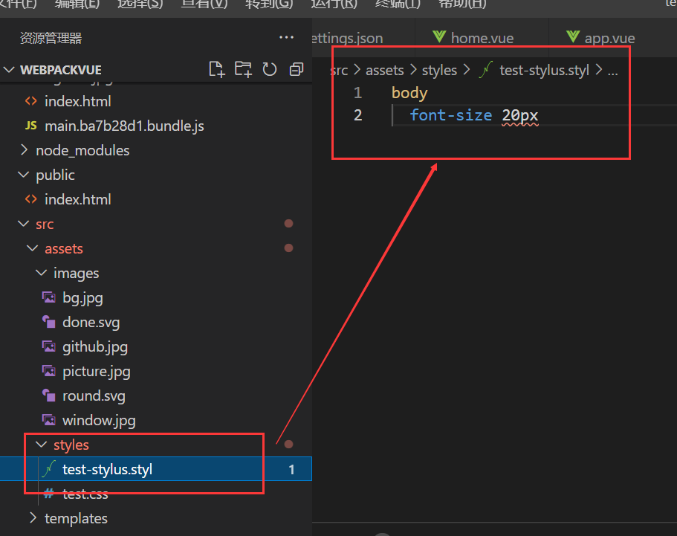This screenshot has width=677, height=536.
Task: Open the Edit (编辑) menu
Action: pos(77,4)
